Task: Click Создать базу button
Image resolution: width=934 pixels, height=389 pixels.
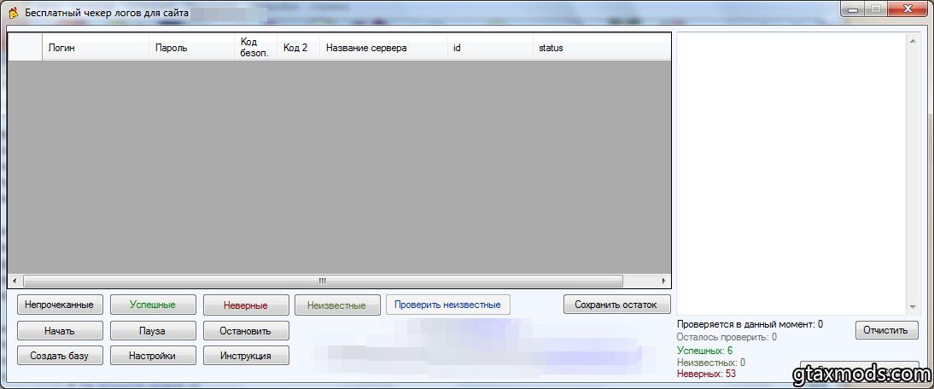Action: [x=60, y=356]
